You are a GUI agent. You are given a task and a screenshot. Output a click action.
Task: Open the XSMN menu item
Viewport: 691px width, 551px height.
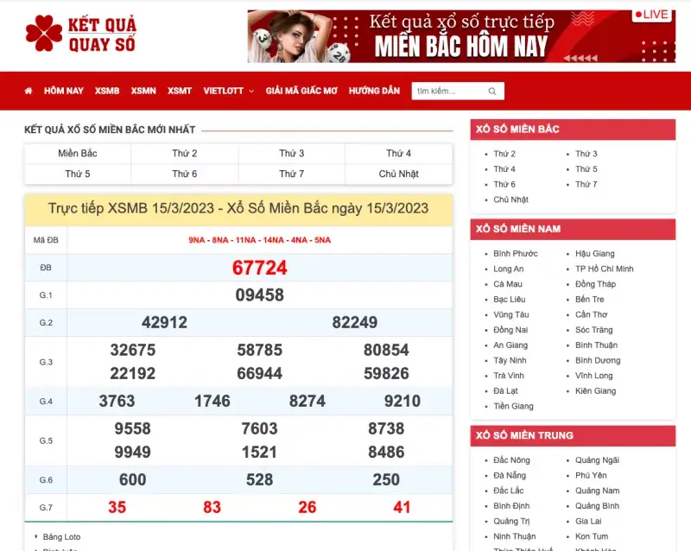143,91
